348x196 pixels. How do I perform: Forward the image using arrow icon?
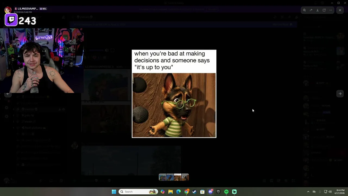click(x=311, y=10)
